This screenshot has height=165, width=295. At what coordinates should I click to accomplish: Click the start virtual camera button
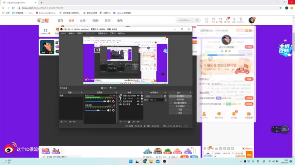[180, 103]
